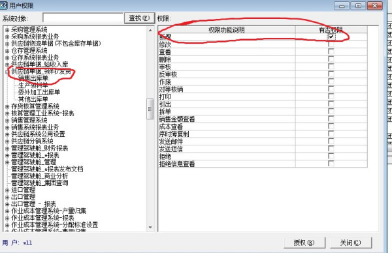The image size is (392, 253).
Task: Check the 打印 permission checkbox
Action: tap(331, 97)
